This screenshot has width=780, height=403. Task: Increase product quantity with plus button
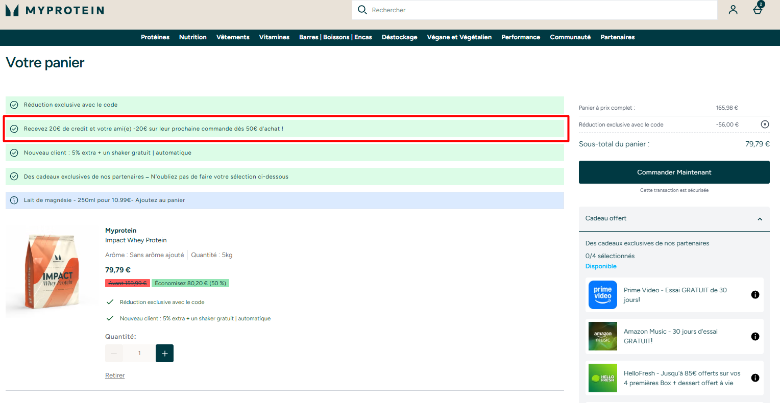pyautogui.click(x=164, y=354)
